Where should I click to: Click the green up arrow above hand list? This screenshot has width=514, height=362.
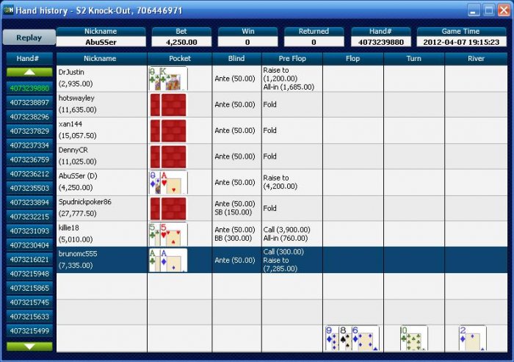(x=29, y=72)
